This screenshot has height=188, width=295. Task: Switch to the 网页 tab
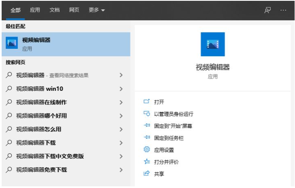pyautogui.click(x=74, y=10)
